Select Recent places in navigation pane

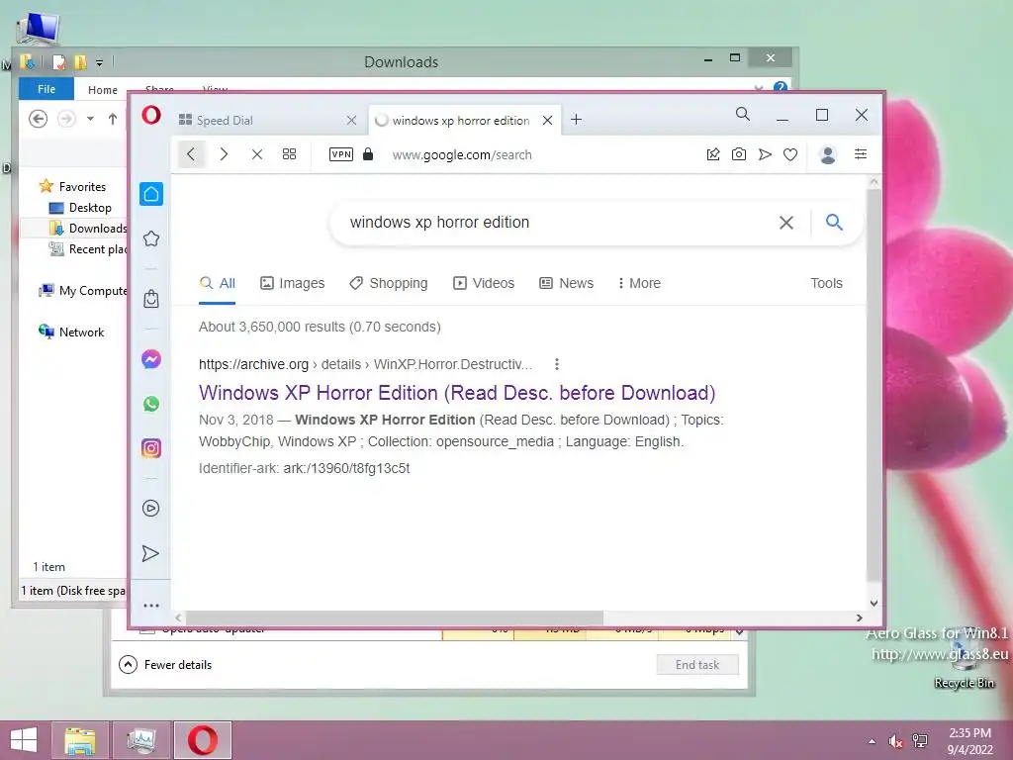point(88,249)
